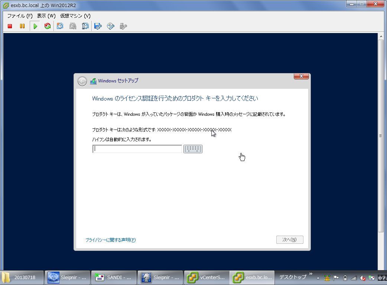Viewport: 387px width, 285px height.
Task: Minimize the Win2012R2 console window
Action: (x=352, y=4)
